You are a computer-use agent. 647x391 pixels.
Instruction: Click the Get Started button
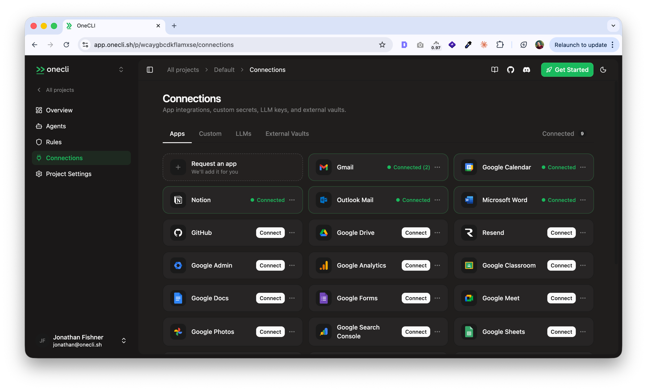(567, 70)
